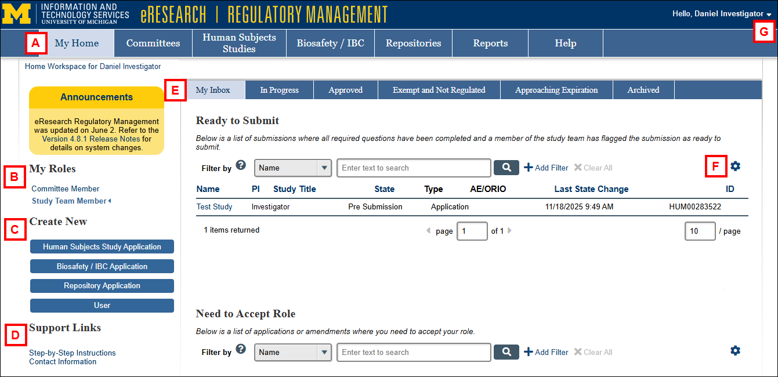Viewport: 778px width, 377px height.
Task: Click Human Subjects Study Application button
Action: pos(102,246)
